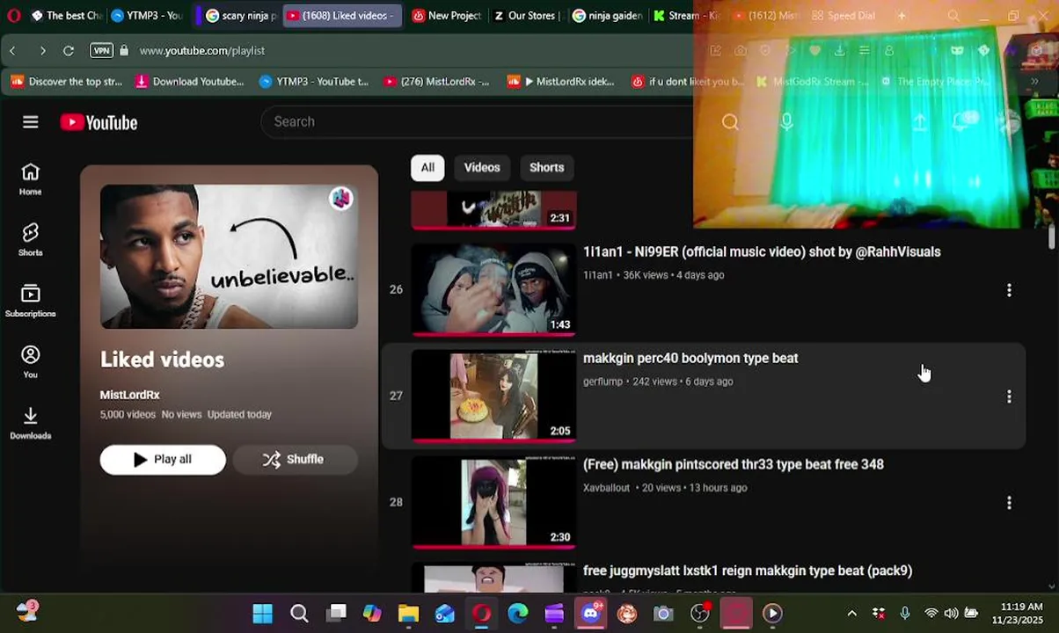Open Subscriptions in the sidebar

tap(31, 301)
